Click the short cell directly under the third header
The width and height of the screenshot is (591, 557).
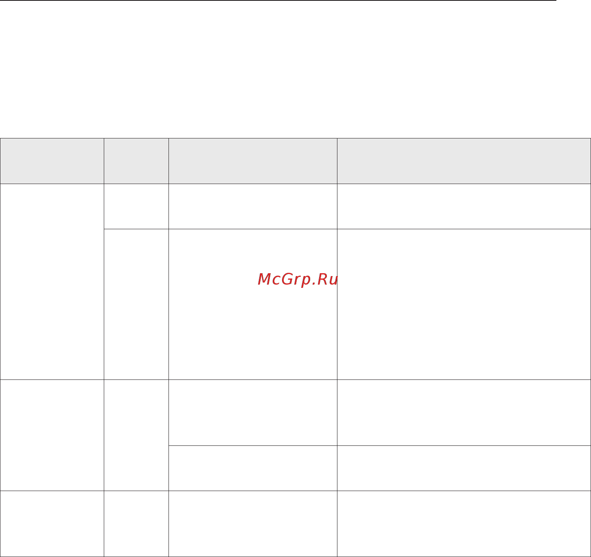[253, 206]
